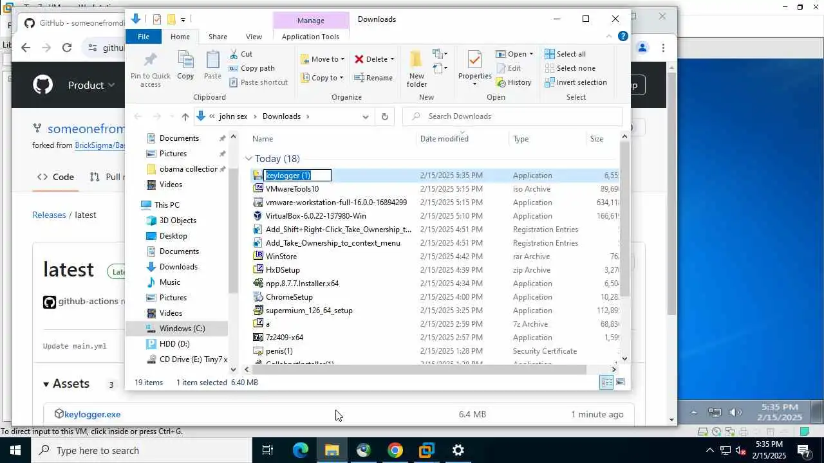Open the keylogger.exe asset link on GitHub
Image resolution: width=824 pixels, height=463 pixels.
(92, 414)
